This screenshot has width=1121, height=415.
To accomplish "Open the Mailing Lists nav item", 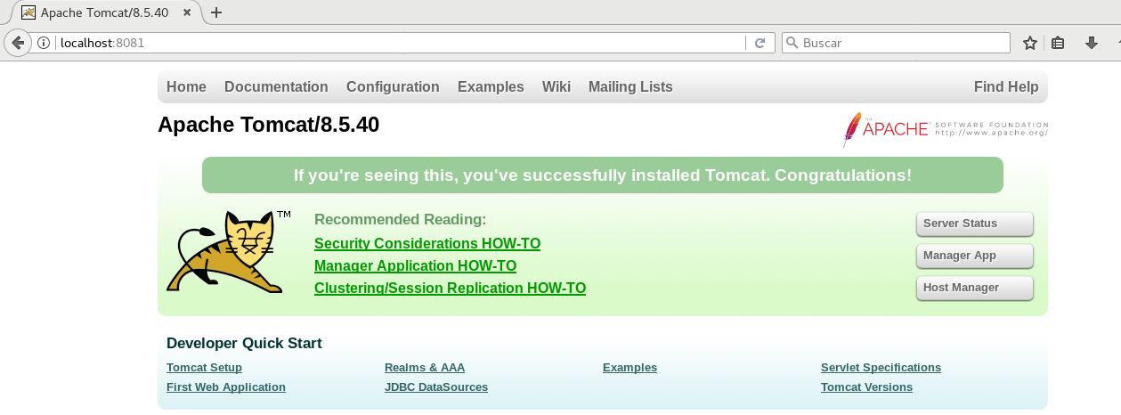I will pos(630,87).
